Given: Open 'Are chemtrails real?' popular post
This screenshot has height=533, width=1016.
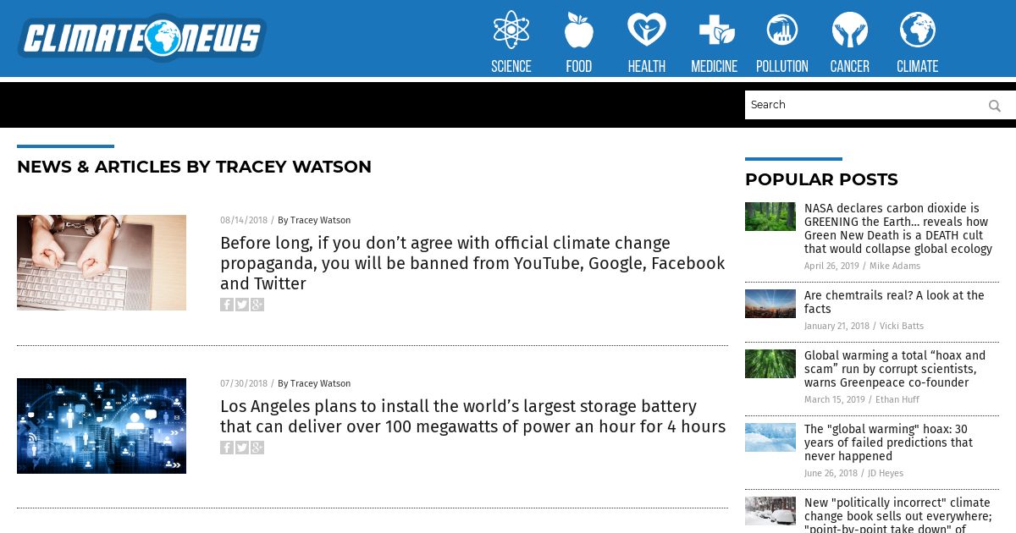Looking at the screenshot, I should (x=894, y=302).
